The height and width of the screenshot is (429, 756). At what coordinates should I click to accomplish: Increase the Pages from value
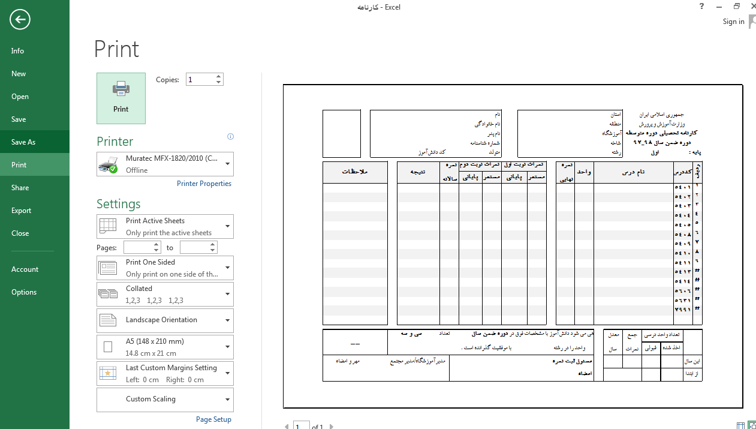[157, 245]
